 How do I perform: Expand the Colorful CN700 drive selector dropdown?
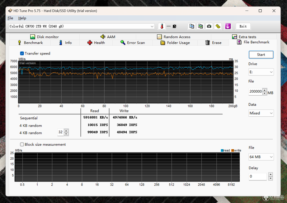coord(152,26)
